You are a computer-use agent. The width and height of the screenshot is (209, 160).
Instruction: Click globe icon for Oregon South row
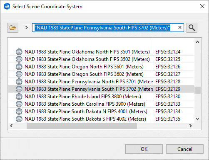coord(19,74)
